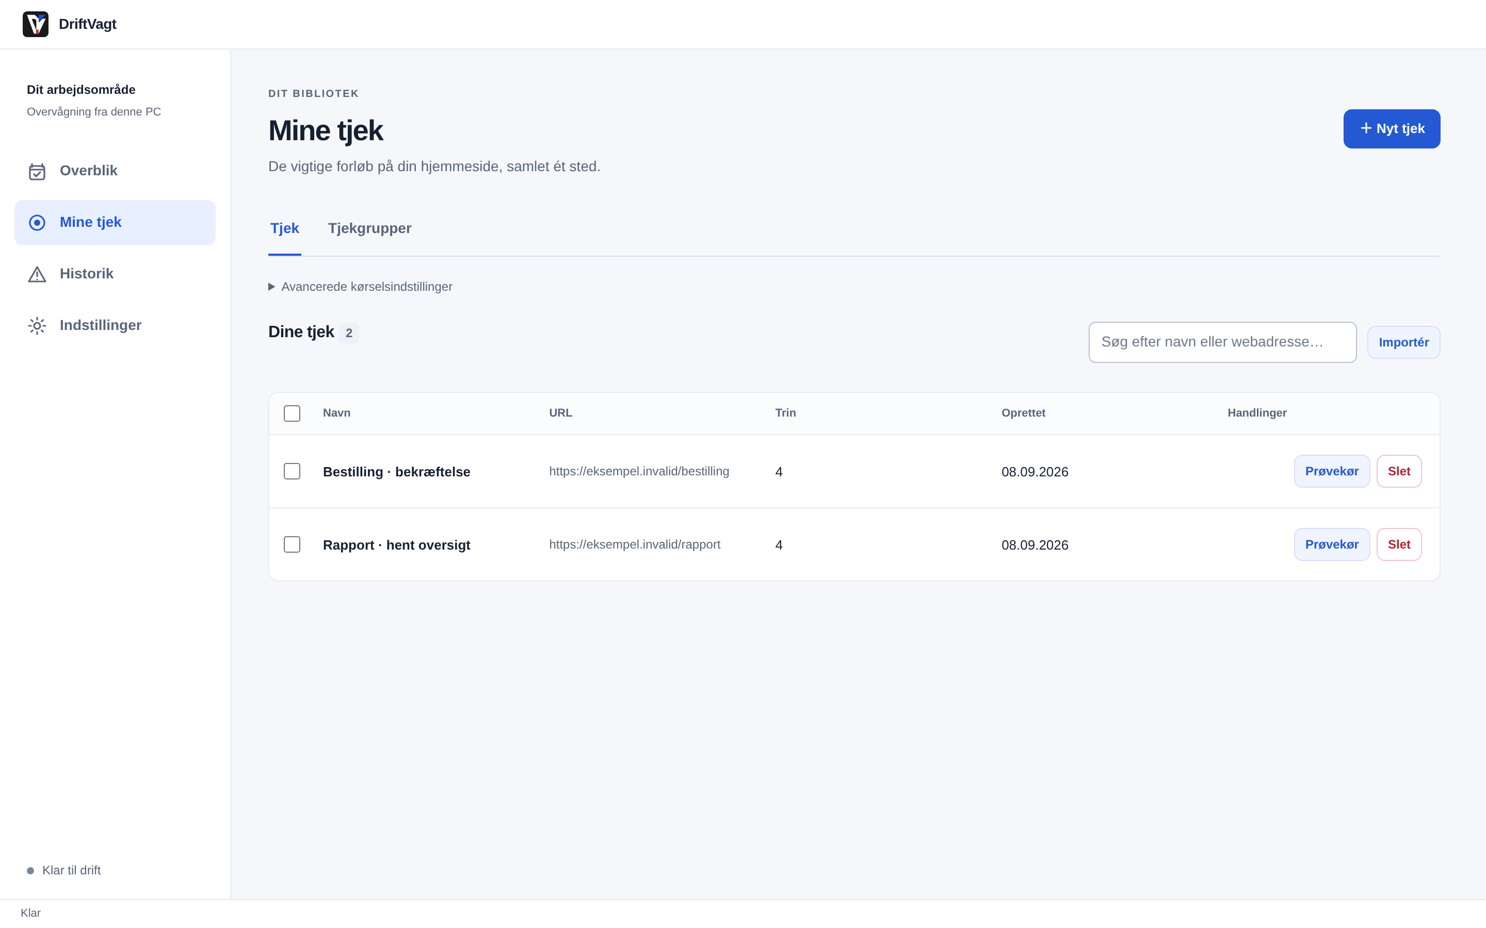
Task: Create a new check with Nyt tjek
Action: point(1392,129)
